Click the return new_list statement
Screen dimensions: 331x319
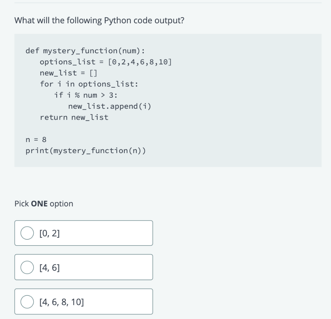pos(74,117)
